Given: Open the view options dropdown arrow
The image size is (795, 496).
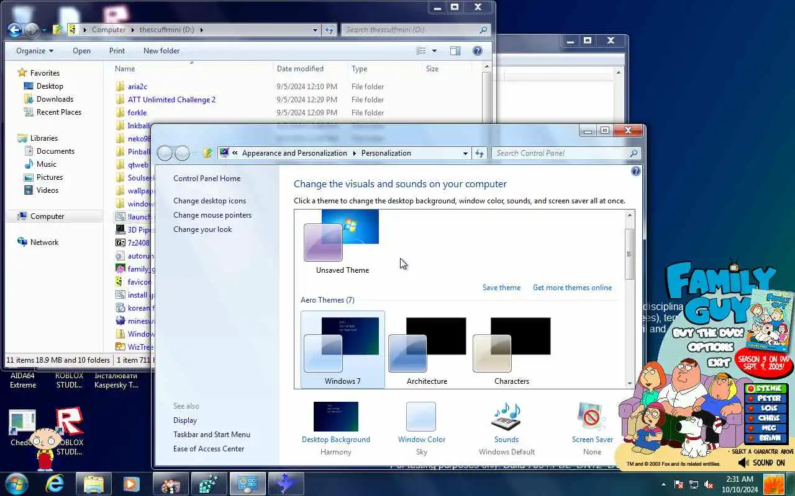Looking at the screenshot, I should [434, 51].
